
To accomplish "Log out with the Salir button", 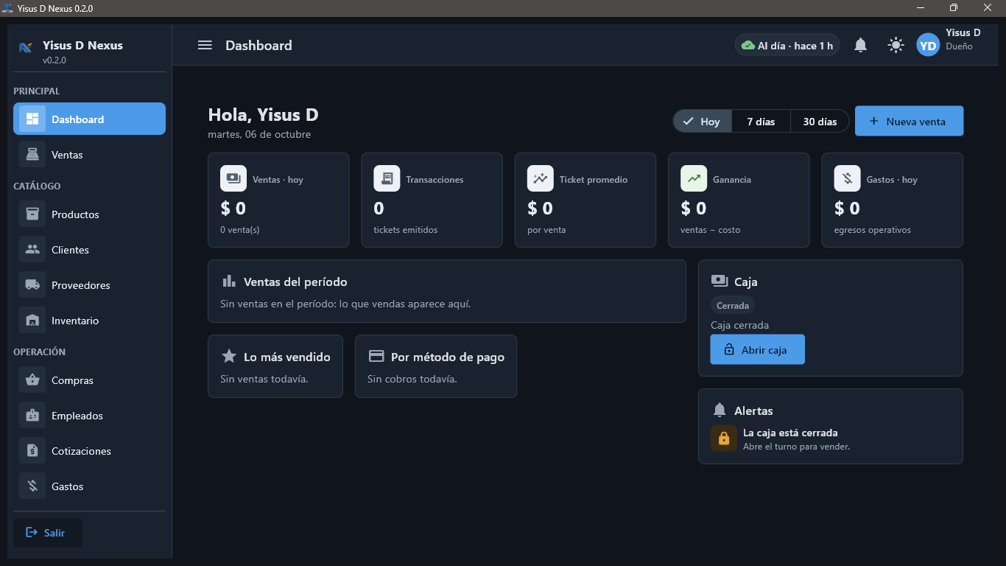I will click(47, 532).
